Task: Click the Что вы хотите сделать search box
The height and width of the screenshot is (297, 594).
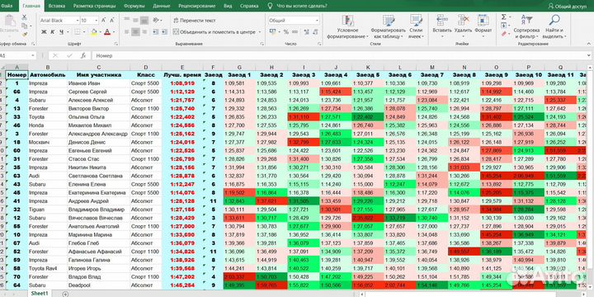Action: click(298, 6)
